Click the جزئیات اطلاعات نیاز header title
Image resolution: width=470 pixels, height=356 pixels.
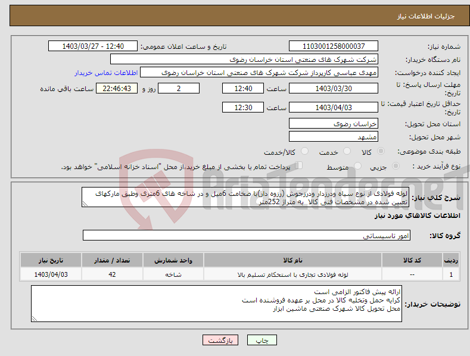[426, 16]
